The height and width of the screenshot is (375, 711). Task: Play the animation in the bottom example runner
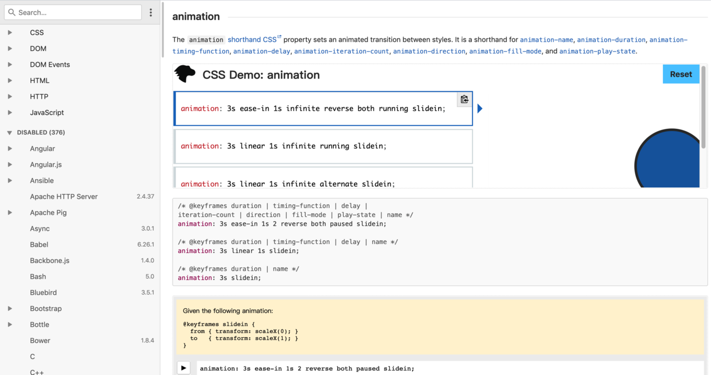[x=183, y=368]
